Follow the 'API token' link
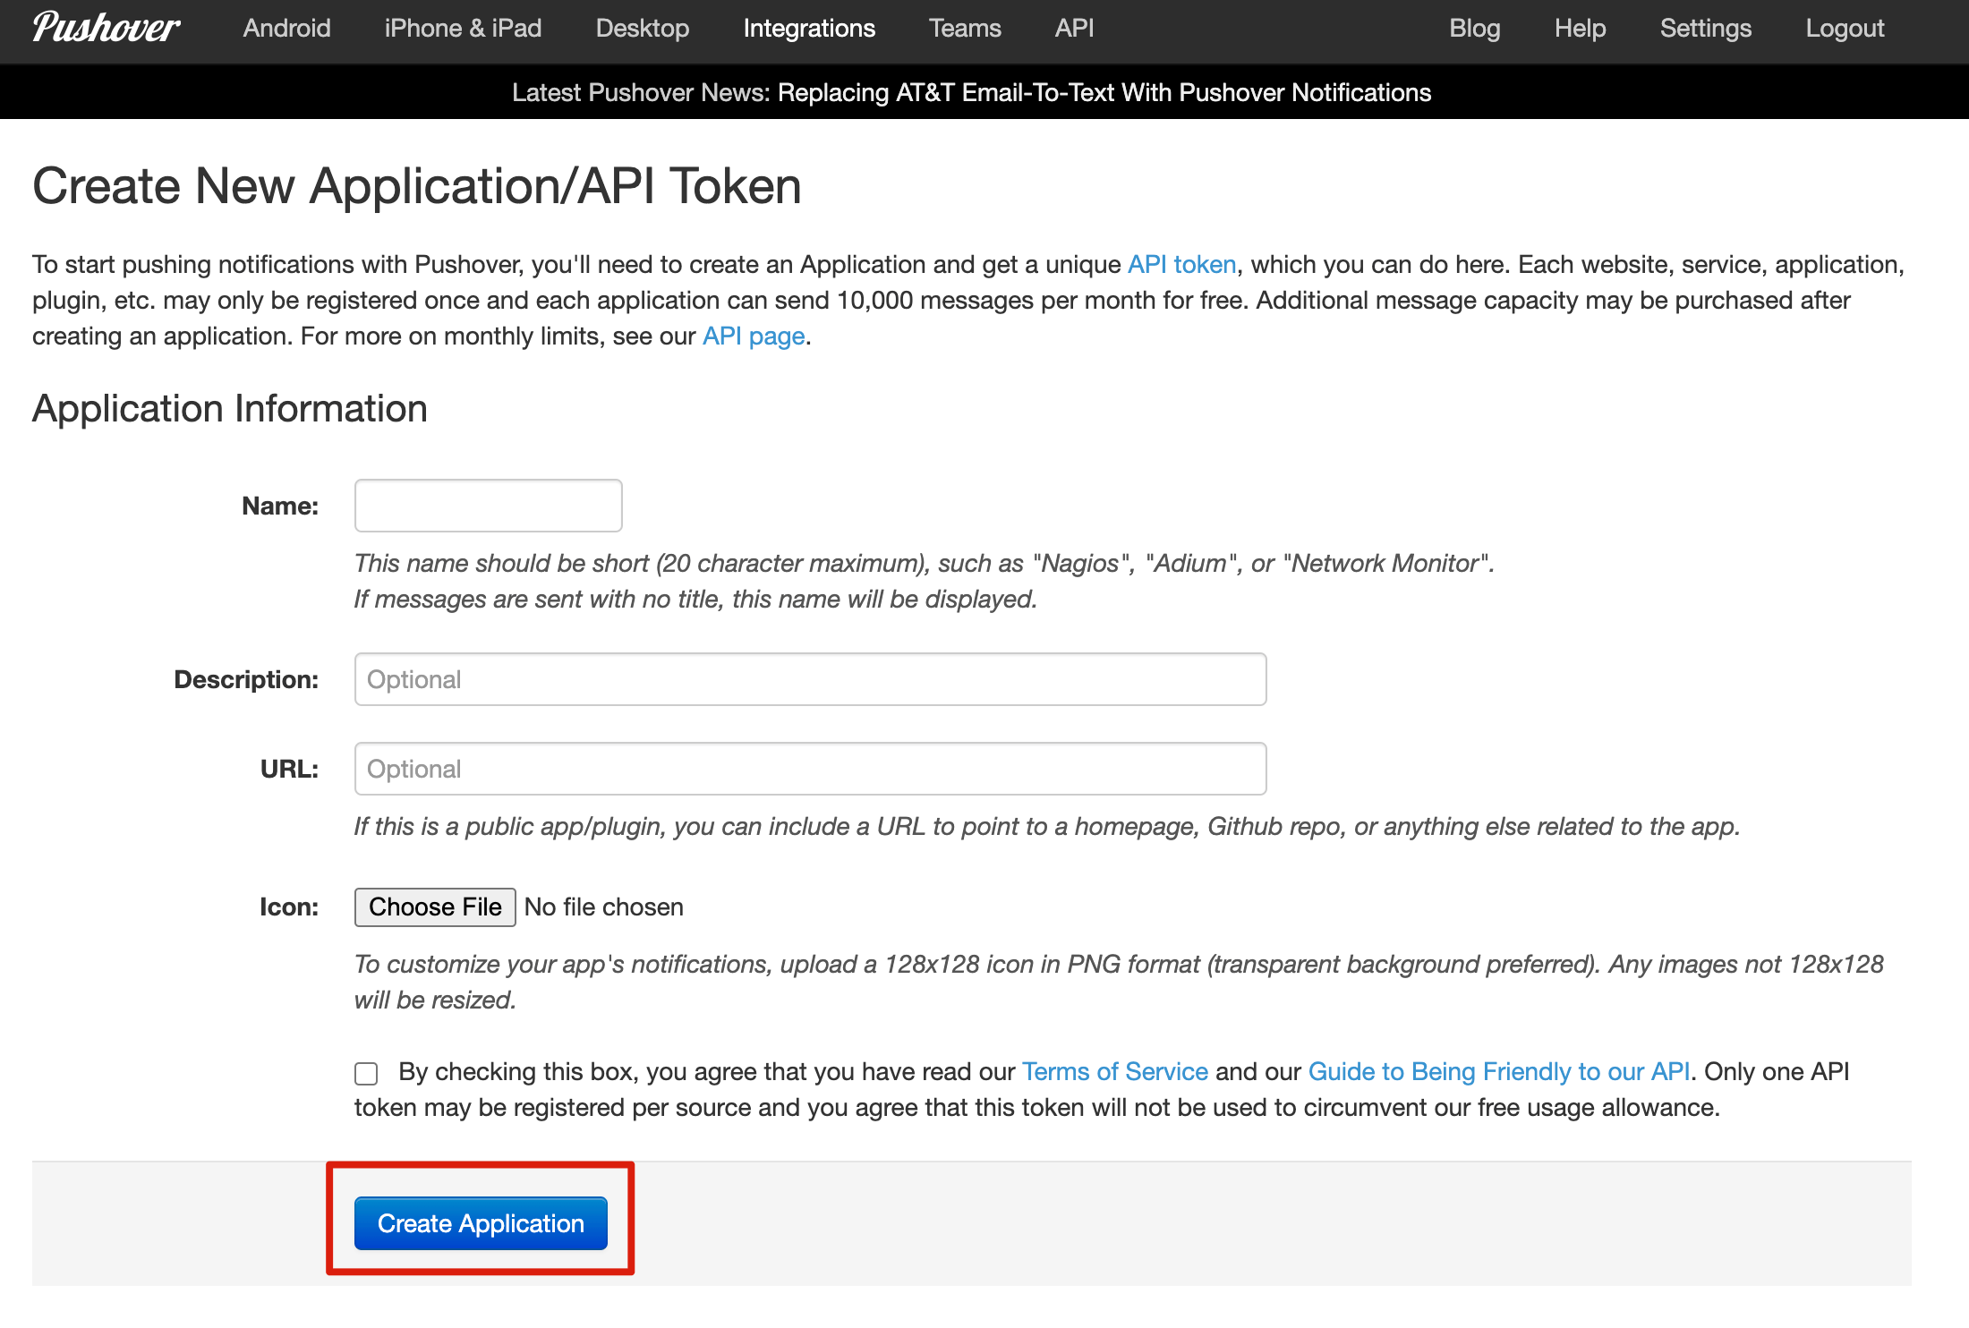Viewport: 1969px width, 1328px height. click(1181, 264)
